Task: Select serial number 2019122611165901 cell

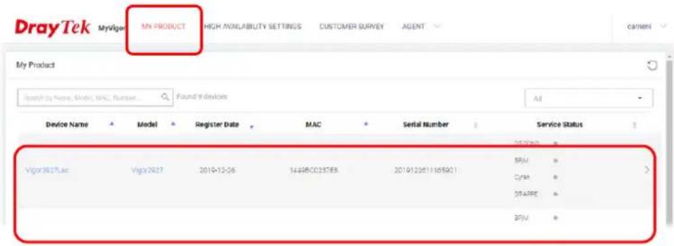Action: (425, 171)
